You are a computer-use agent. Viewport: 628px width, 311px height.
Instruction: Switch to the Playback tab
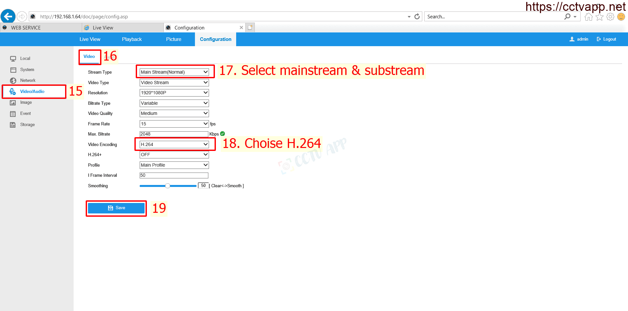point(132,39)
